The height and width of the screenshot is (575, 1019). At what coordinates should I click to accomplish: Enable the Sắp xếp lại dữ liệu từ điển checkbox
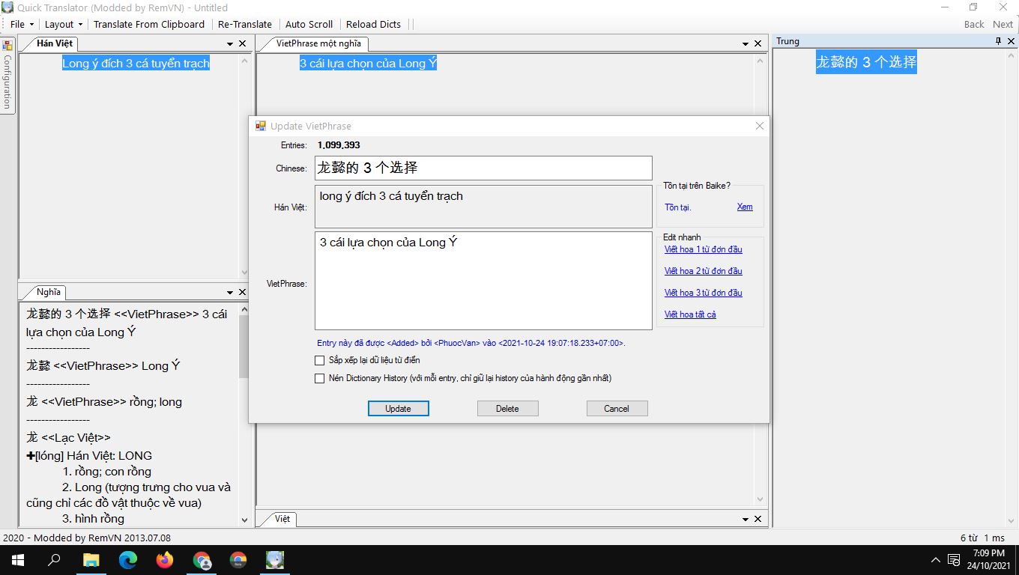[x=320, y=361]
